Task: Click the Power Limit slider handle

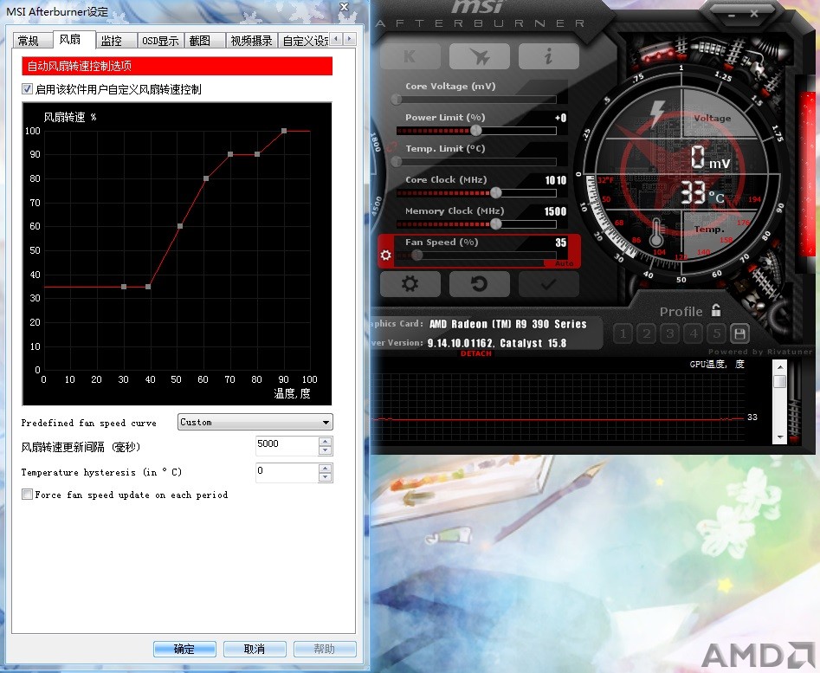Action: coord(476,130)
